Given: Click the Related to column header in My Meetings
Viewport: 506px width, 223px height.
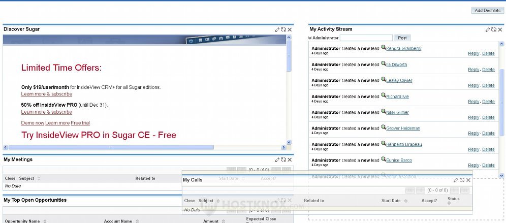Looking at the screenshot, I should 145,178.
